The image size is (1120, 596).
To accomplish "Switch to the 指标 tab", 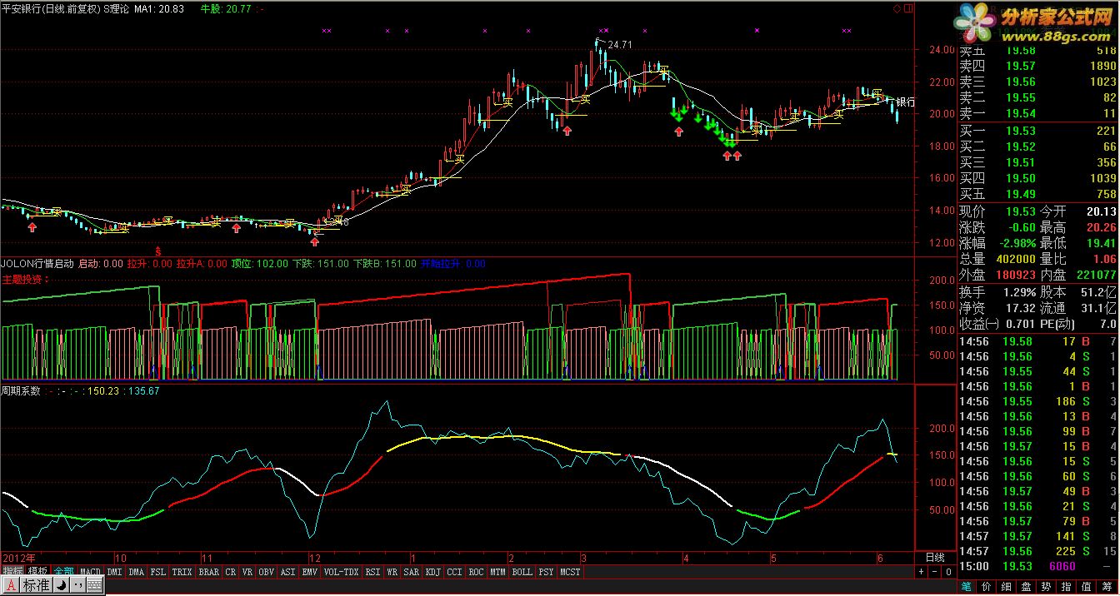I will [x=12, y=572].
